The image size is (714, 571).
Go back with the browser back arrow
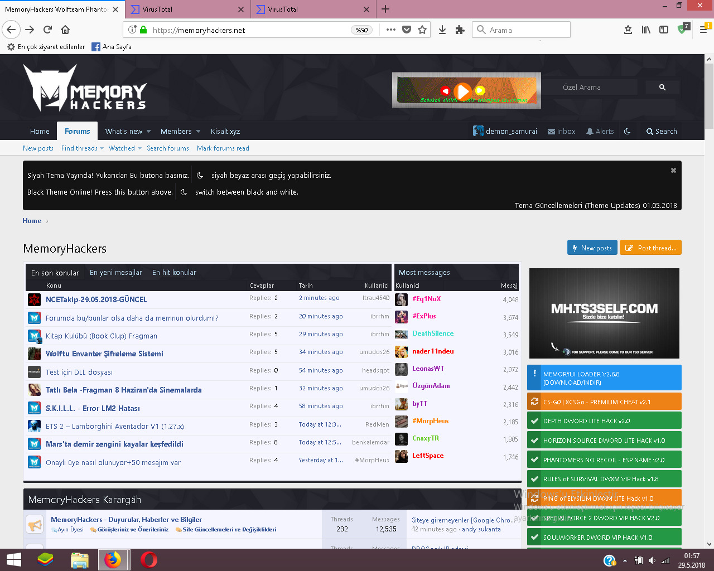(11, 30)
